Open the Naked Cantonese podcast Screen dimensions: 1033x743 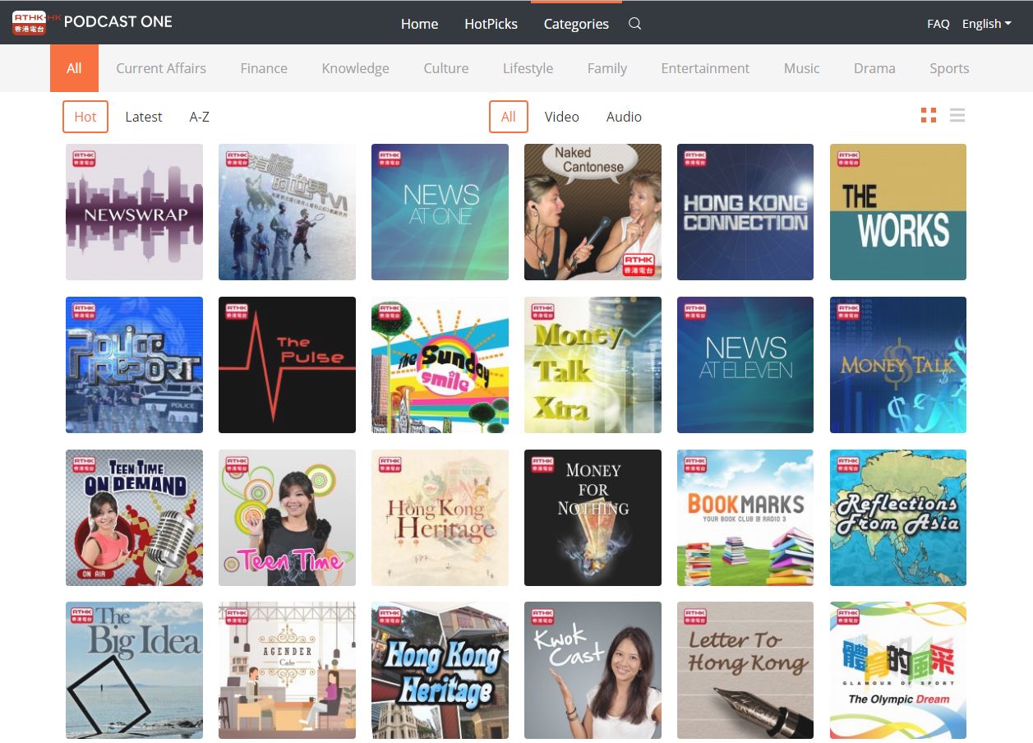click(593, 212)
